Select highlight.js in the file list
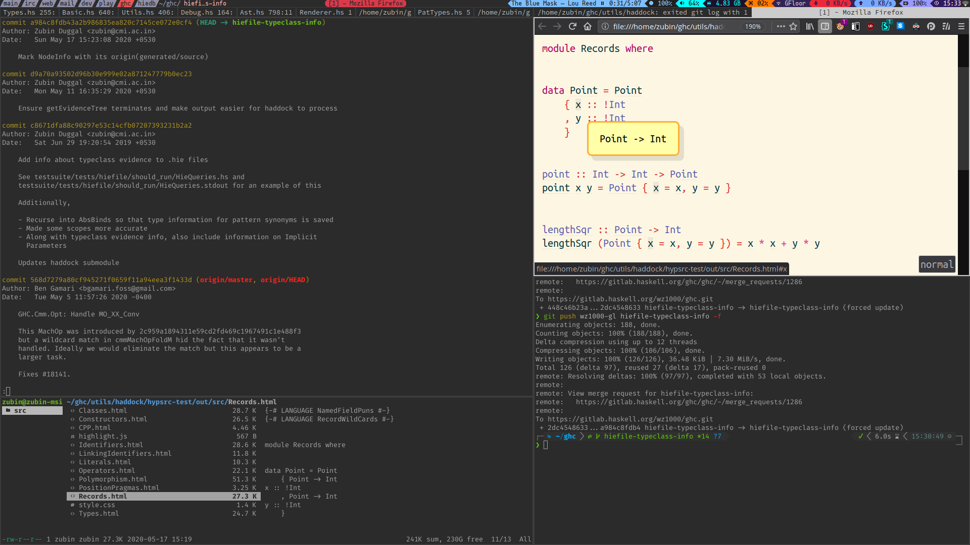The image size is (970, 545). pos(164,436)
